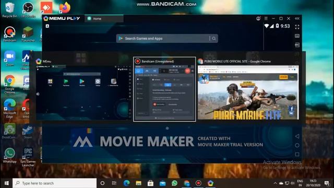Screen dimensions: 334x188
Task: Open the Mail app from the taskbar
Action: point(162,183)
